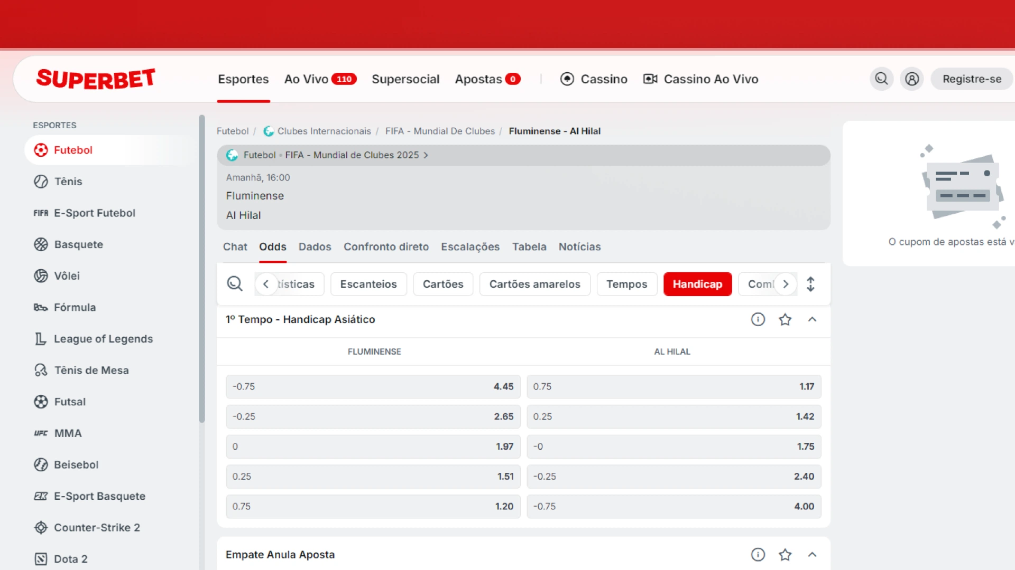Image resolution: width=1015 pixels, height=570 pixels.
Task: Bet Al Hilal -0.25 at 2.40
Action: point(673,476)
